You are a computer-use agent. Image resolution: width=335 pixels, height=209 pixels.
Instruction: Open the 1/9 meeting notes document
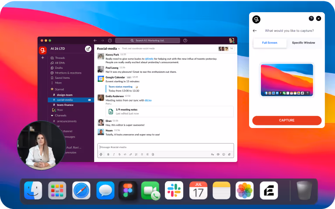tap(170, 111)
